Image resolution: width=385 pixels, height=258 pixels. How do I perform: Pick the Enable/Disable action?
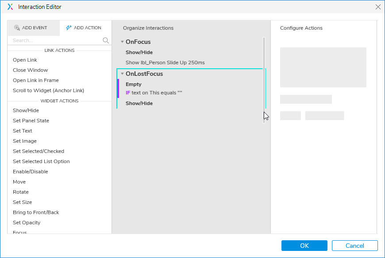tap(31, 172)
